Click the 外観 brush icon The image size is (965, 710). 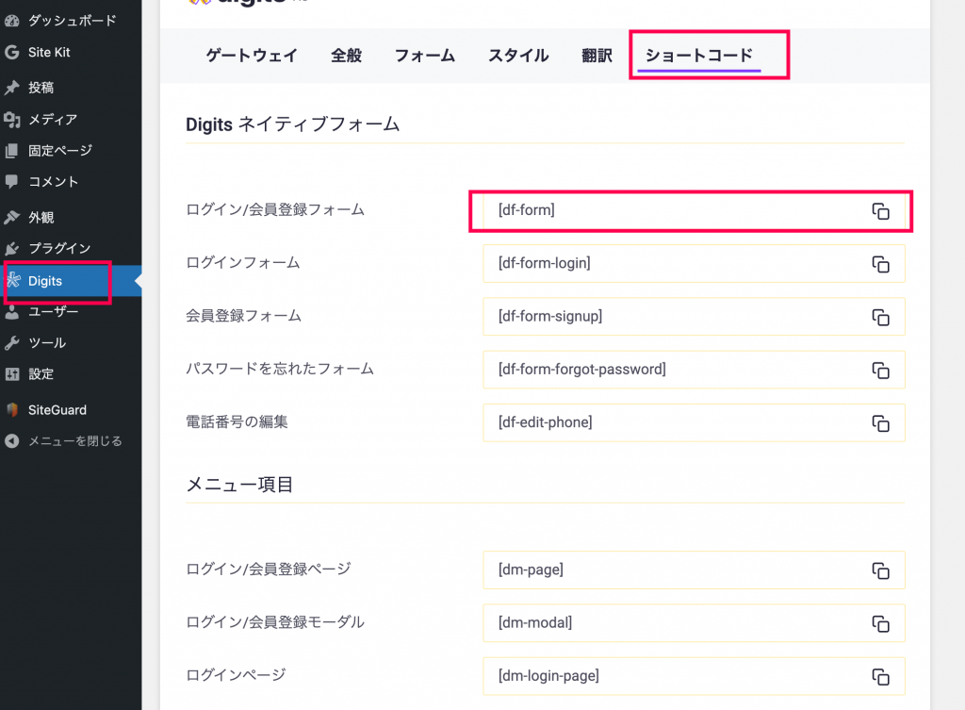[11, 218]
